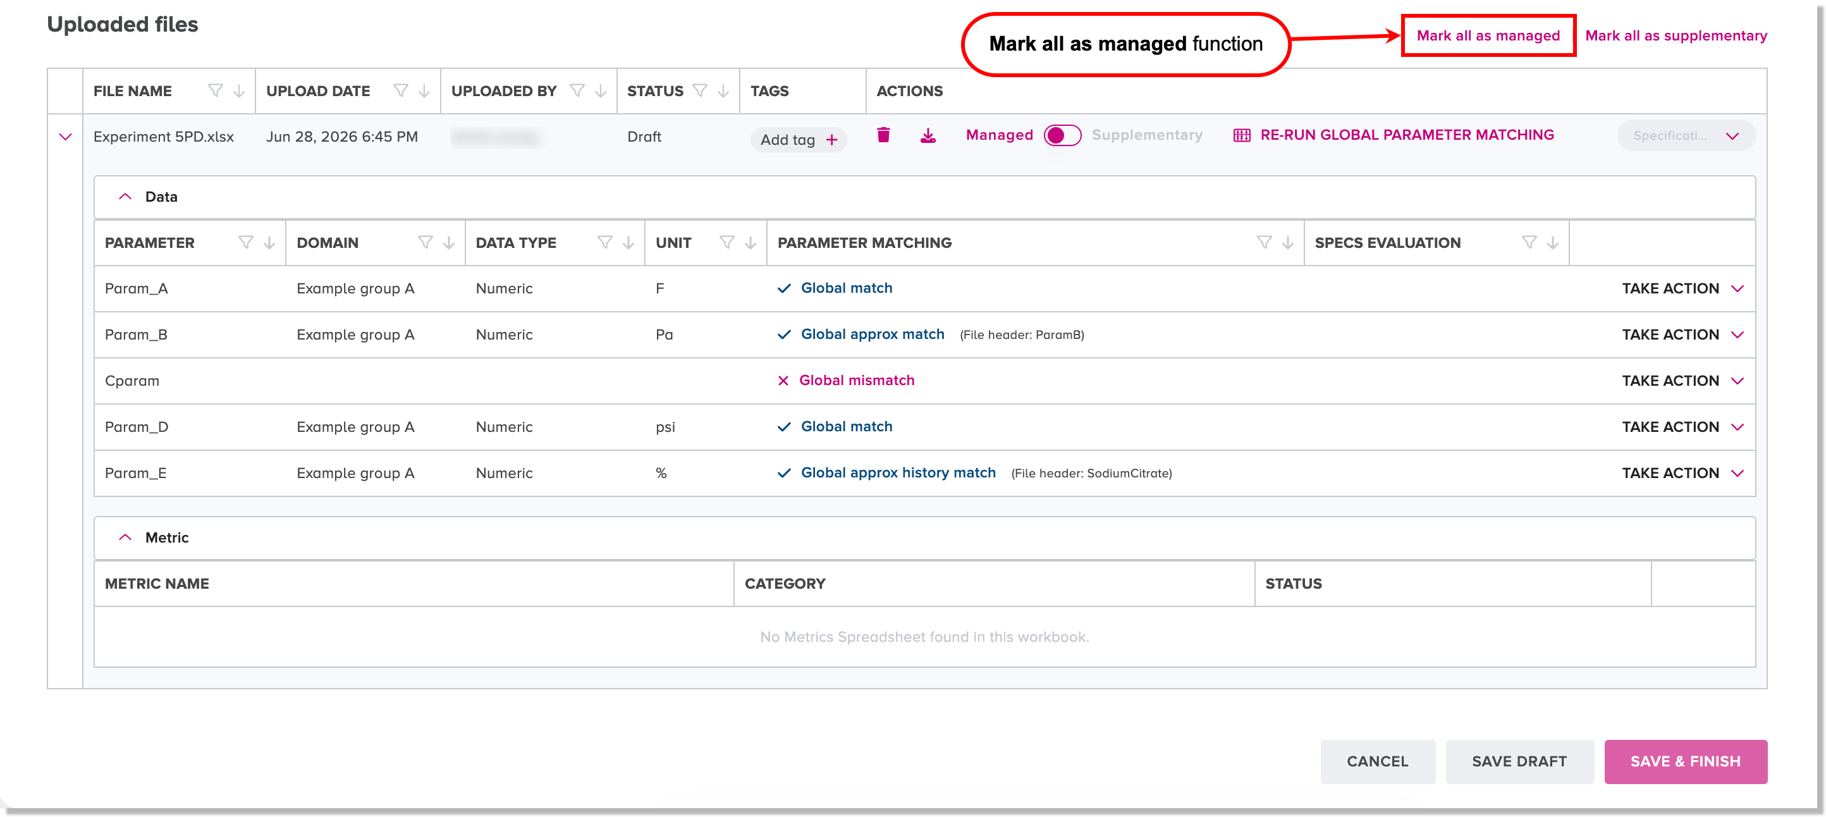
Task: Click Global mismatch for Cparam
Action: tap(856, 380)
